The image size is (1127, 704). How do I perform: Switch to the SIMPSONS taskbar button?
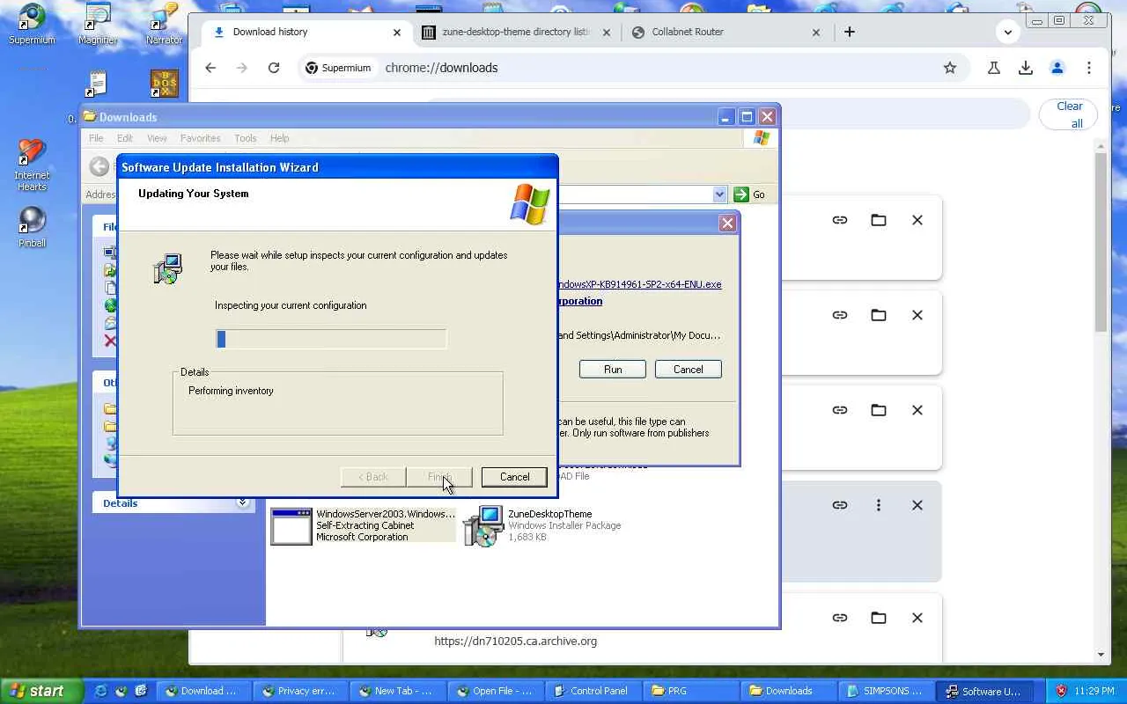click(x=885, y=691)
